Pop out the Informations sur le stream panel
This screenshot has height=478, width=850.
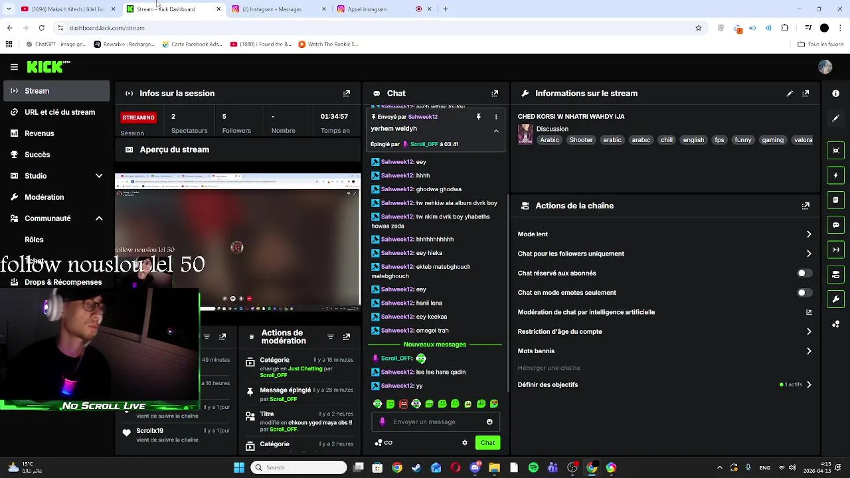(806, 94)
